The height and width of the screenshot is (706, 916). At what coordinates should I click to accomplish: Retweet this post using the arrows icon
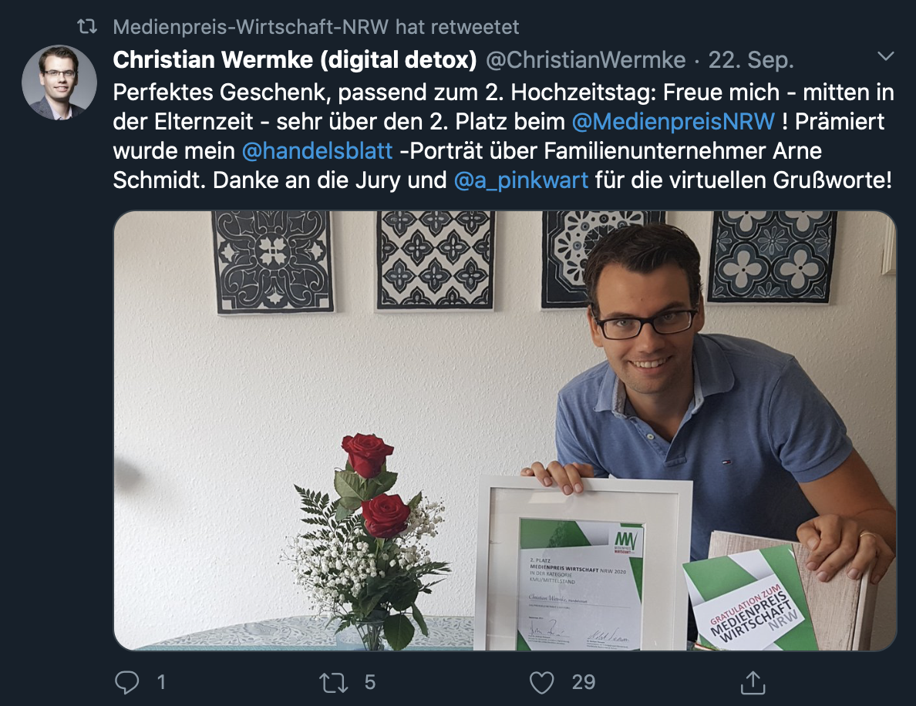(x=334, y=682)
